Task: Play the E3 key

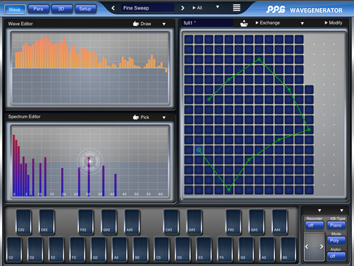Action: (x=204, y=249)
